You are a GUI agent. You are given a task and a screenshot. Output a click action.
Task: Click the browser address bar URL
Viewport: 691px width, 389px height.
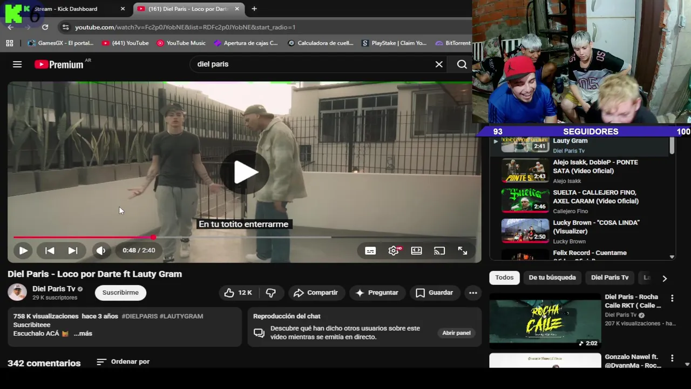[x=185, y=27]
